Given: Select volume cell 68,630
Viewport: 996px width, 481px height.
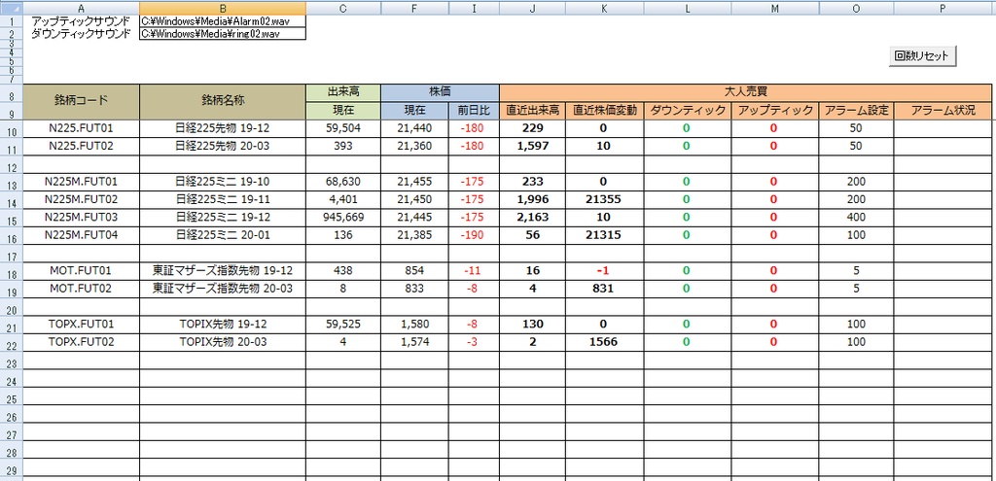Looking at the screenshot, I should [343, 182].
